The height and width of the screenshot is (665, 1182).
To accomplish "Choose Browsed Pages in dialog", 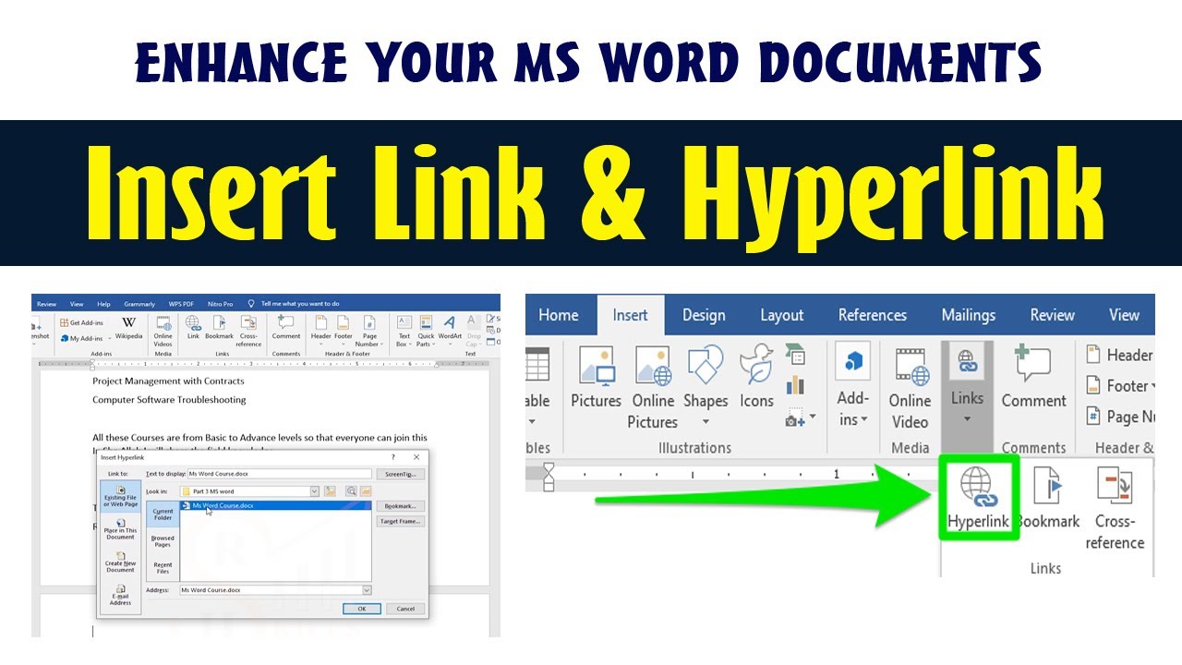I will coord(163,542).
